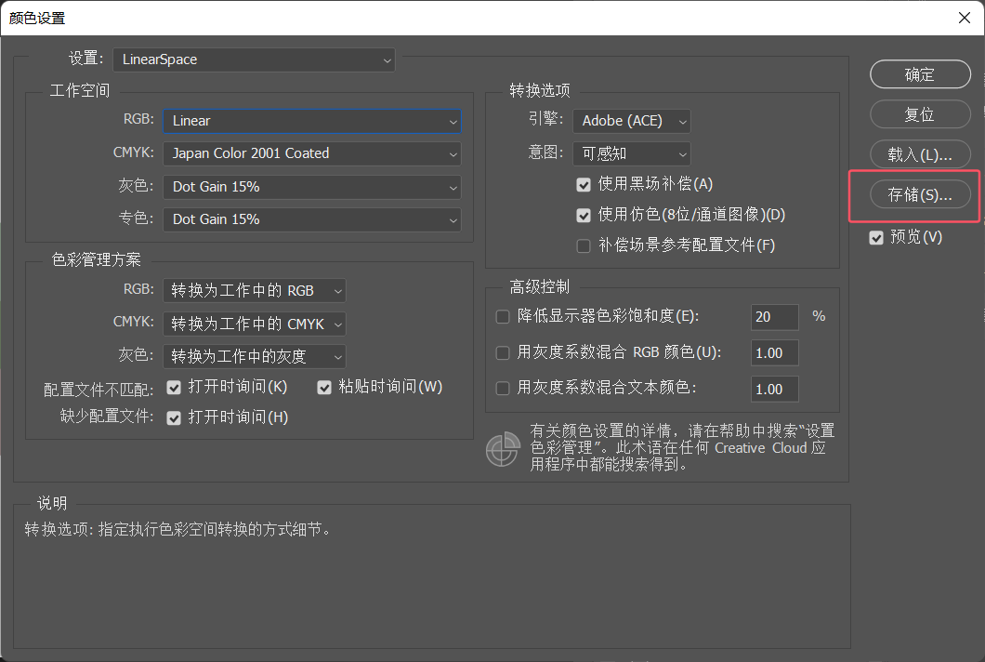Click the desaturate monitor colors 20 percent field
This screenshot has height=662, width=985.
tap(775, 317)
